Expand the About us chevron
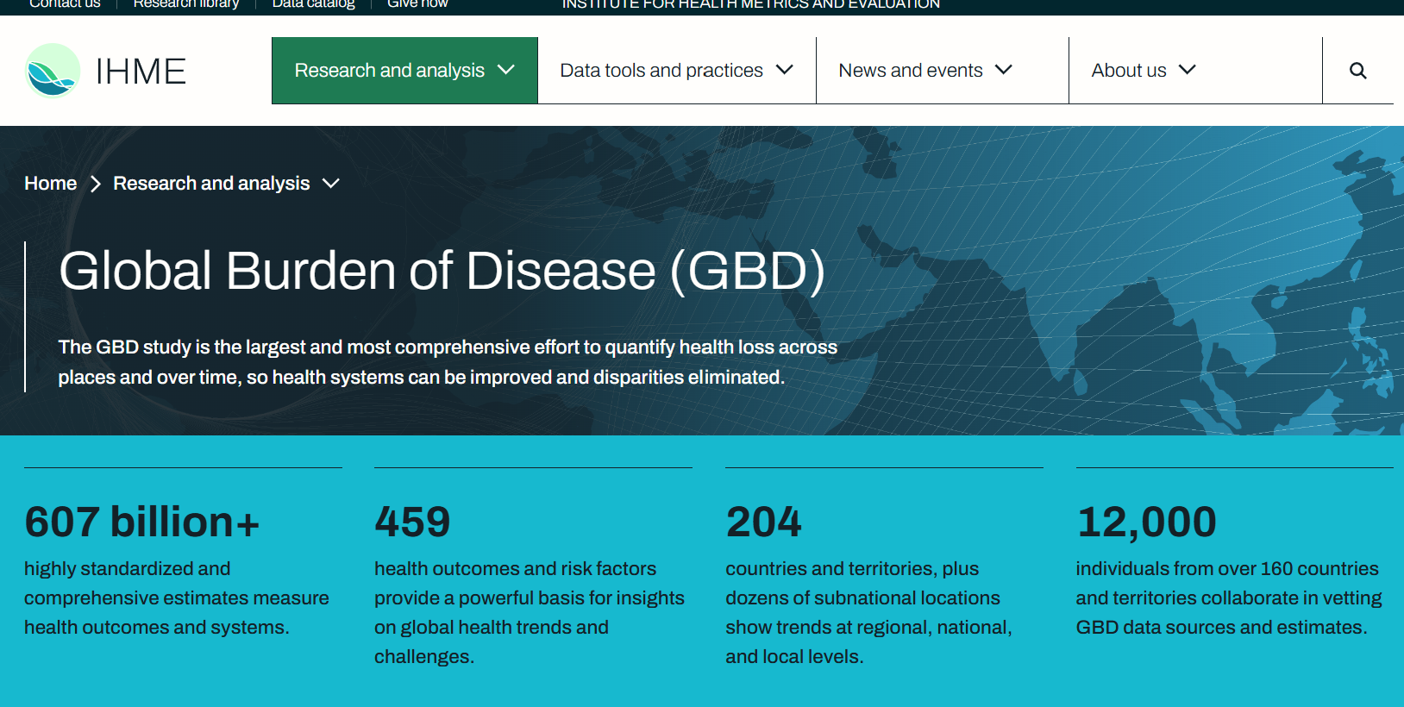Screen dimensions: 1404x707 pyautogui.click(x=1188, y=70)
